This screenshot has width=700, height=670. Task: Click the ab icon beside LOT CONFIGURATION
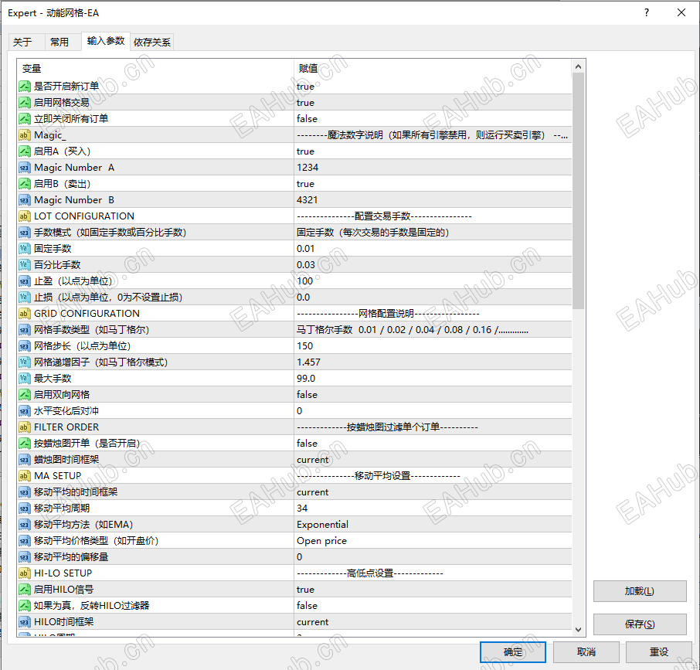[x=24, y=216]
